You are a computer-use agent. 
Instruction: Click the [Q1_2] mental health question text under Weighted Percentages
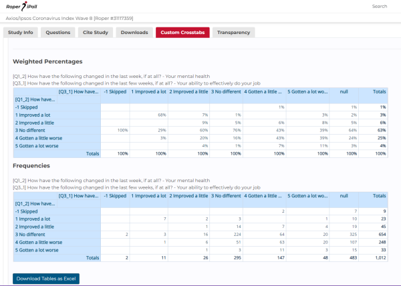coord(111,76)
